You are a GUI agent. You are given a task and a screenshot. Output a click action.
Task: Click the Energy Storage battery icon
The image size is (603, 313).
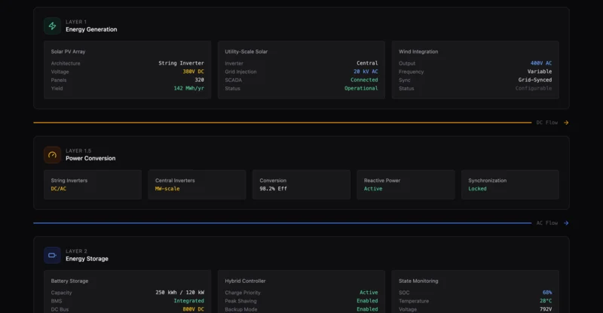[x=52, y=255]
